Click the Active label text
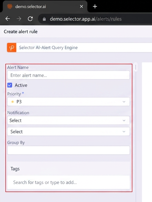This screenshot has height=202, width=152. 21,85
